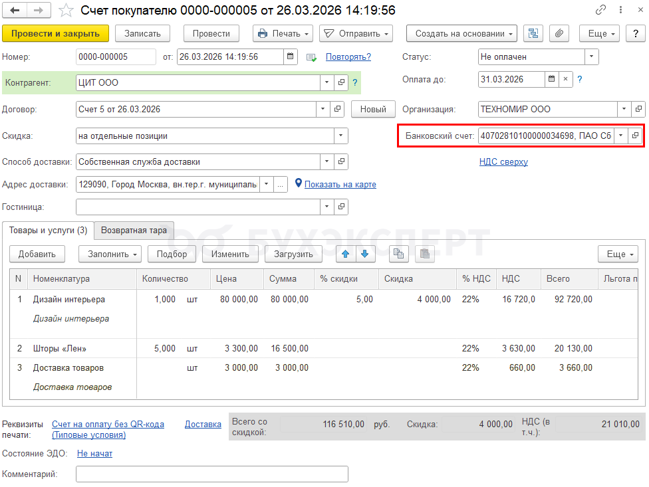Open the document structure icon in toolbar
Viewport: 649px width, 487px height.
click(533, 33)
